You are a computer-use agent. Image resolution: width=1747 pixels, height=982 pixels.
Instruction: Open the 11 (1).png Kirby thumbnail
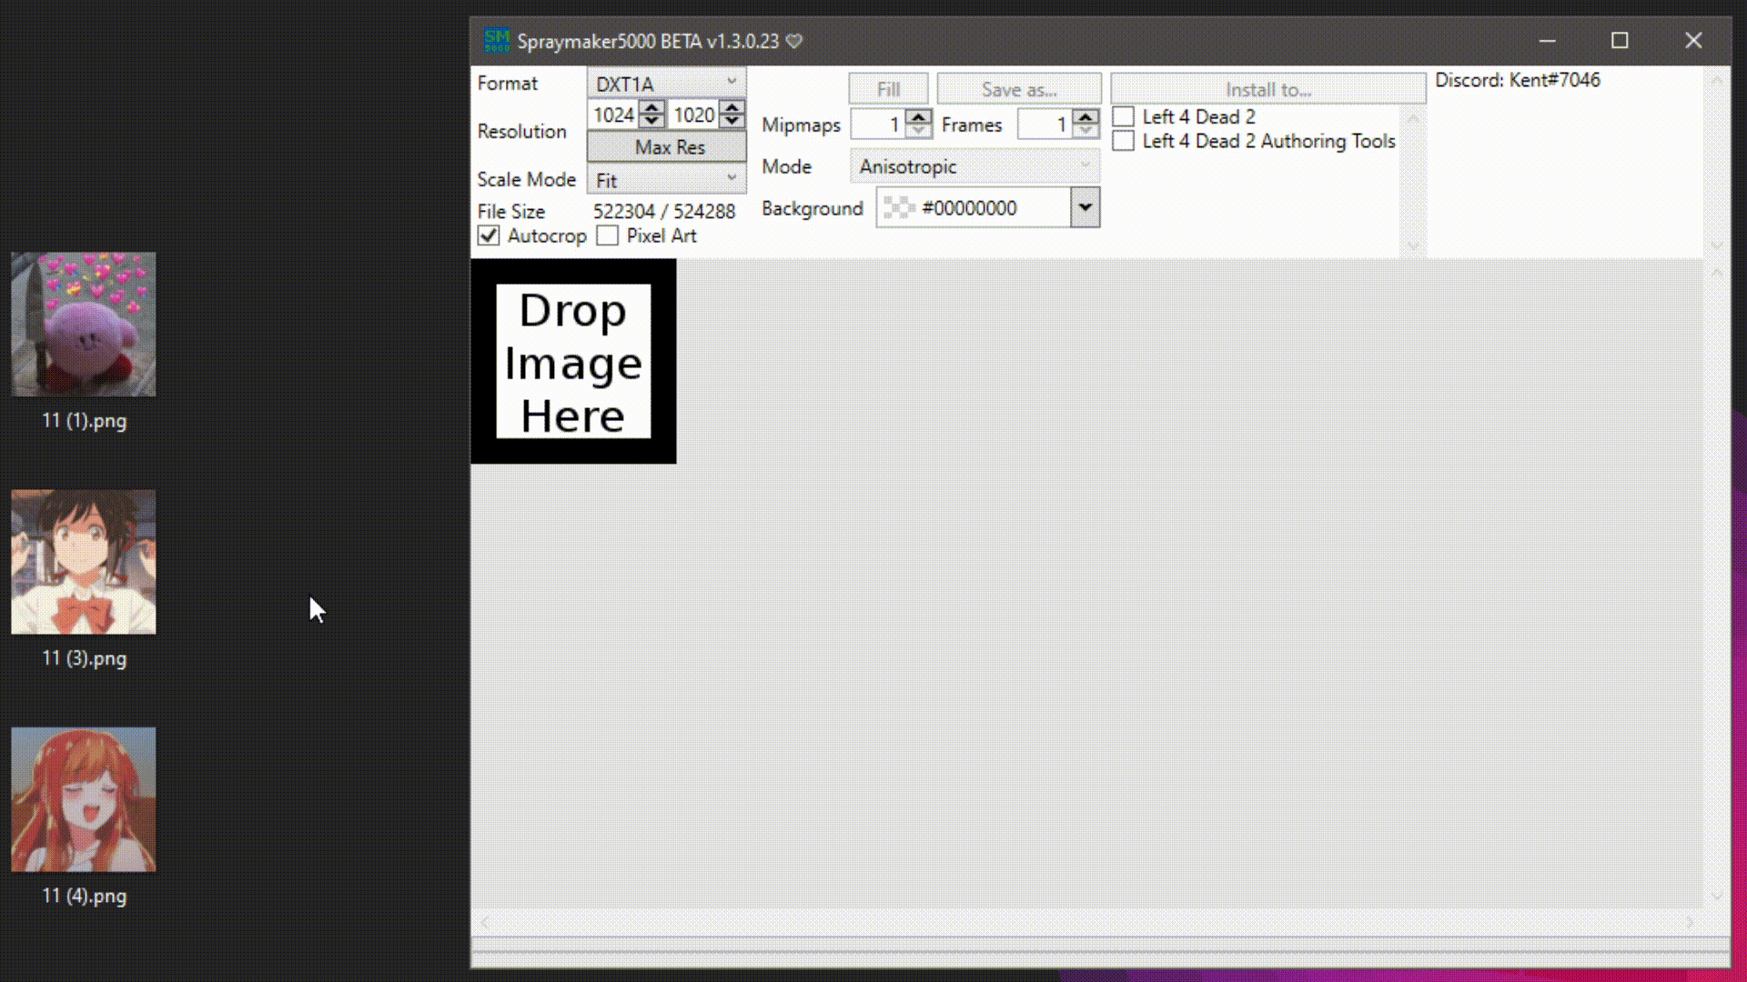(x=84, y=325)
